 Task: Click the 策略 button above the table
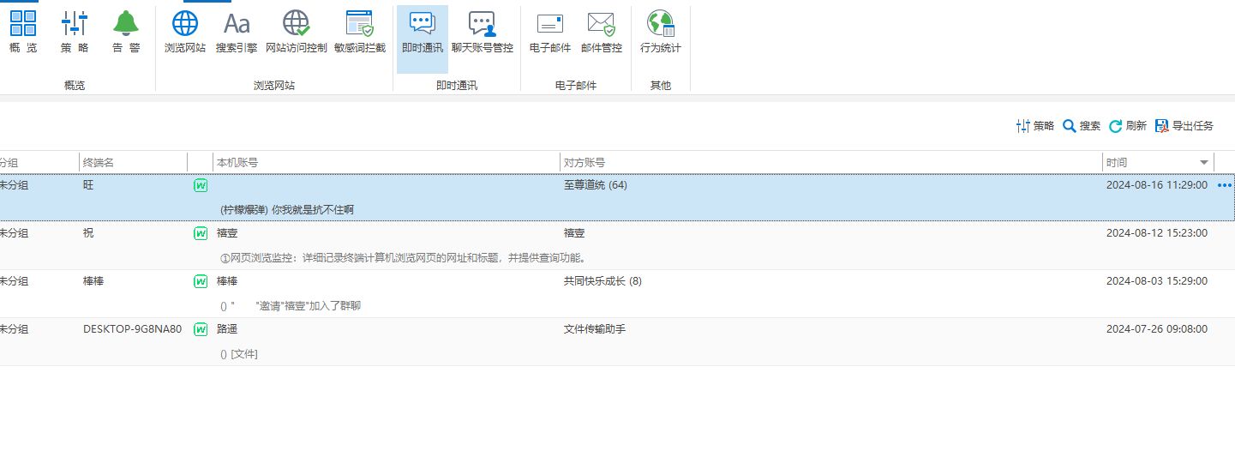[1034, 126]
